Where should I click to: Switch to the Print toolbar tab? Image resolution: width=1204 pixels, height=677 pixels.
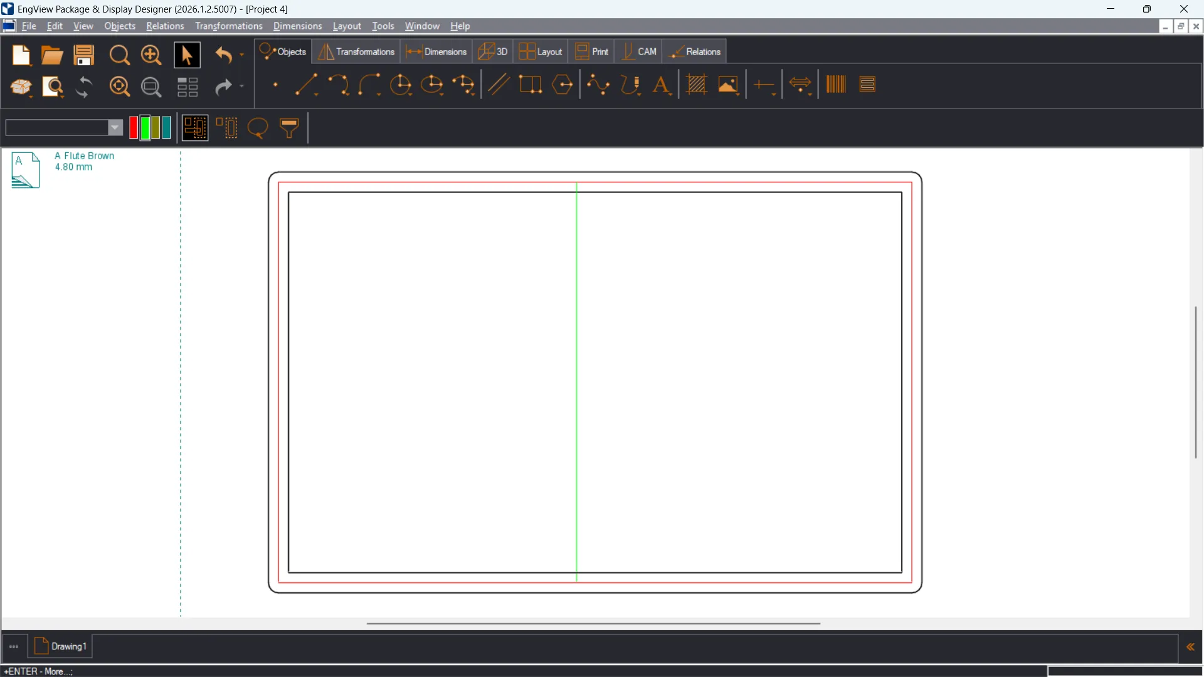point(592,52)
